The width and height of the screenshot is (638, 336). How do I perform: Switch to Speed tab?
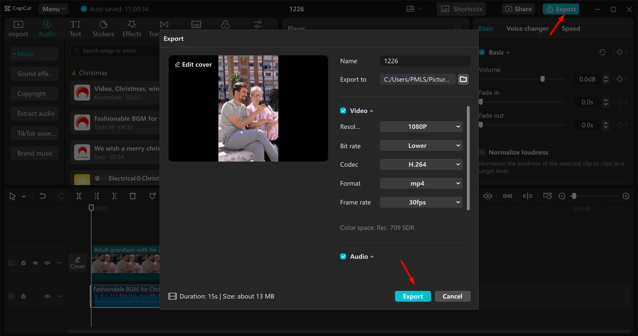point(571,28)
